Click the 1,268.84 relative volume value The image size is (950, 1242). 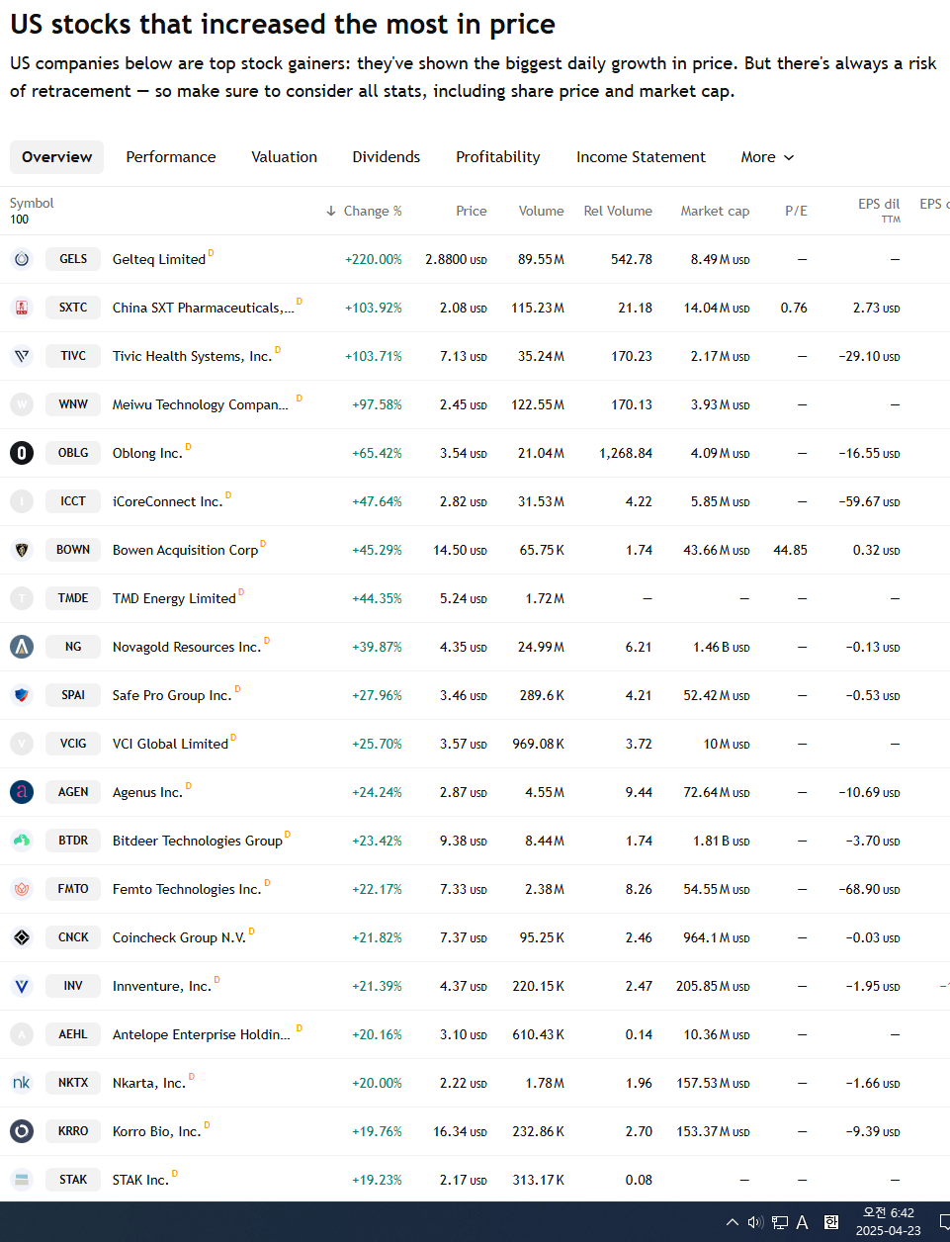pyautogui.click(x=626, y=453)
